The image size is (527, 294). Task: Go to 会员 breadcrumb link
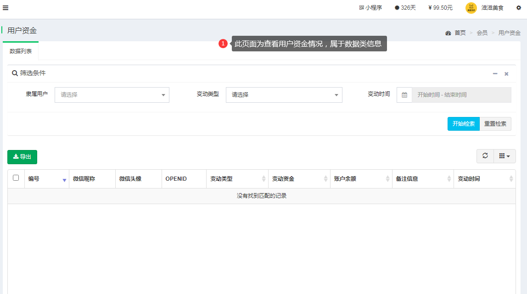tap(482, 33)
